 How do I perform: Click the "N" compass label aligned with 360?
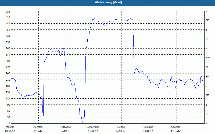[206, 49]
